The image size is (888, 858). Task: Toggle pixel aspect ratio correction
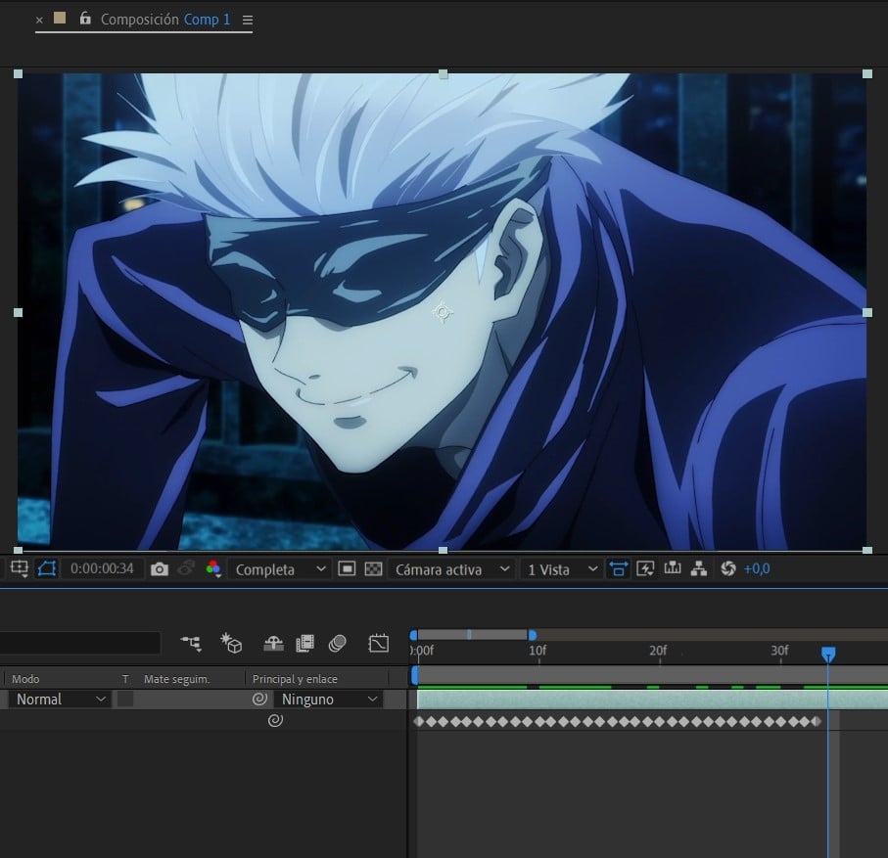tap(618, 568)
